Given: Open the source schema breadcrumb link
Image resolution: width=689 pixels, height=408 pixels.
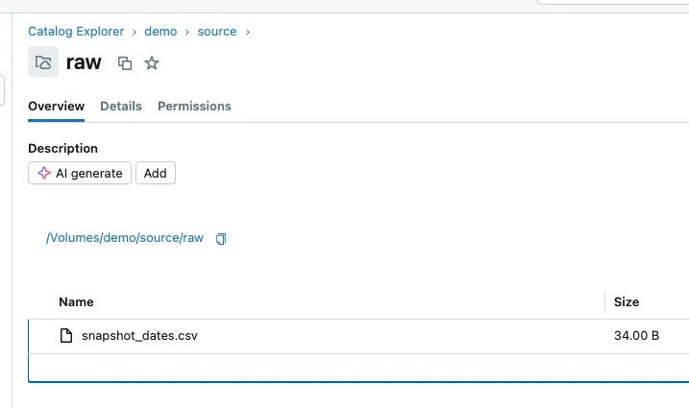Looking at the screenshot, I should 216,32.
